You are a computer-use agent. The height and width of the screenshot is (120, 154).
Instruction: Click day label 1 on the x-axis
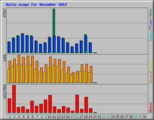[x=10, y=117]
